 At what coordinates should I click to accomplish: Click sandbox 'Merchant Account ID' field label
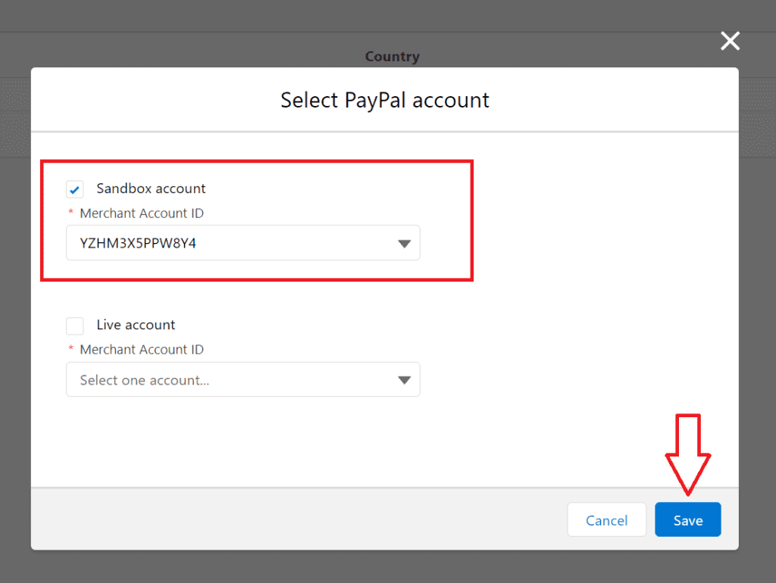click(x=142, y=214)
